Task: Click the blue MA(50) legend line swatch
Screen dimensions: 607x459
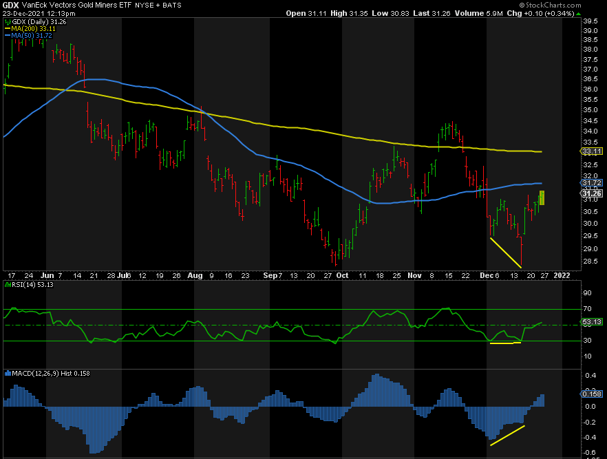Action: [x=8, y=36]
